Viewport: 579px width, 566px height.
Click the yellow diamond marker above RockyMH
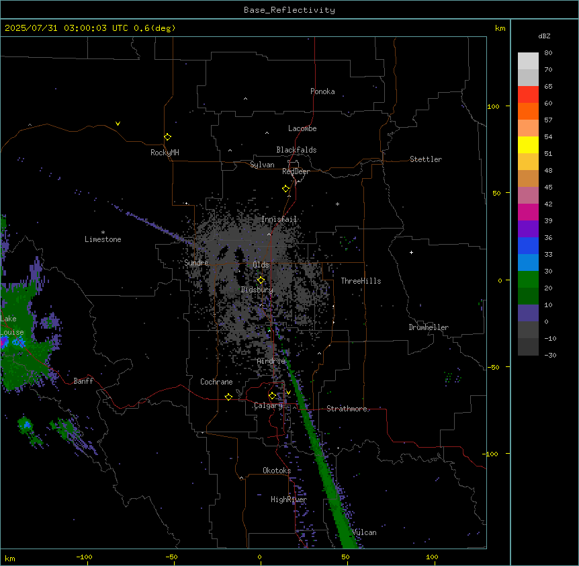pos(167,136)
